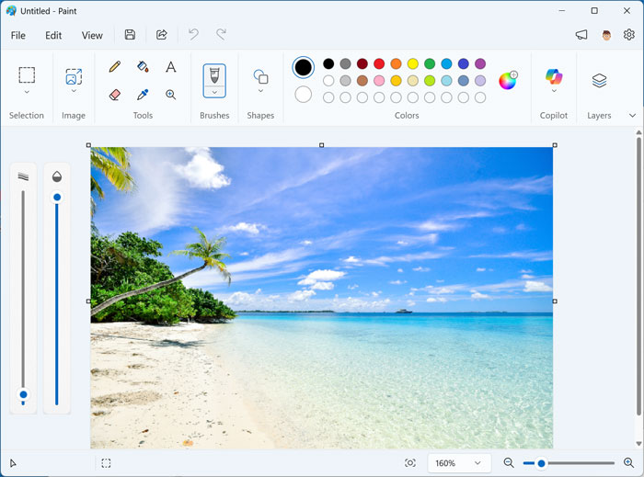Click the rectangular Selection tool
This screenshot has height=477, width=644.
pos(27,75)
